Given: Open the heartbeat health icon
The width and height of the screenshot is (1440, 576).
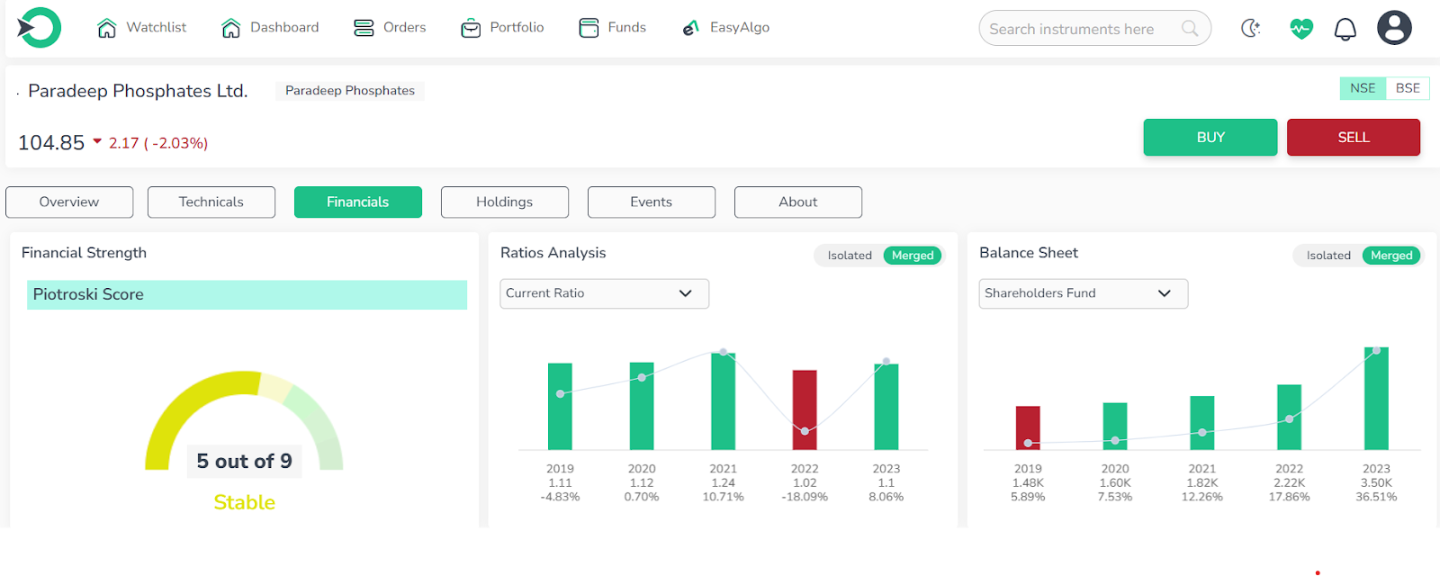Looking at the screenshot, I should pos(1300,29).
